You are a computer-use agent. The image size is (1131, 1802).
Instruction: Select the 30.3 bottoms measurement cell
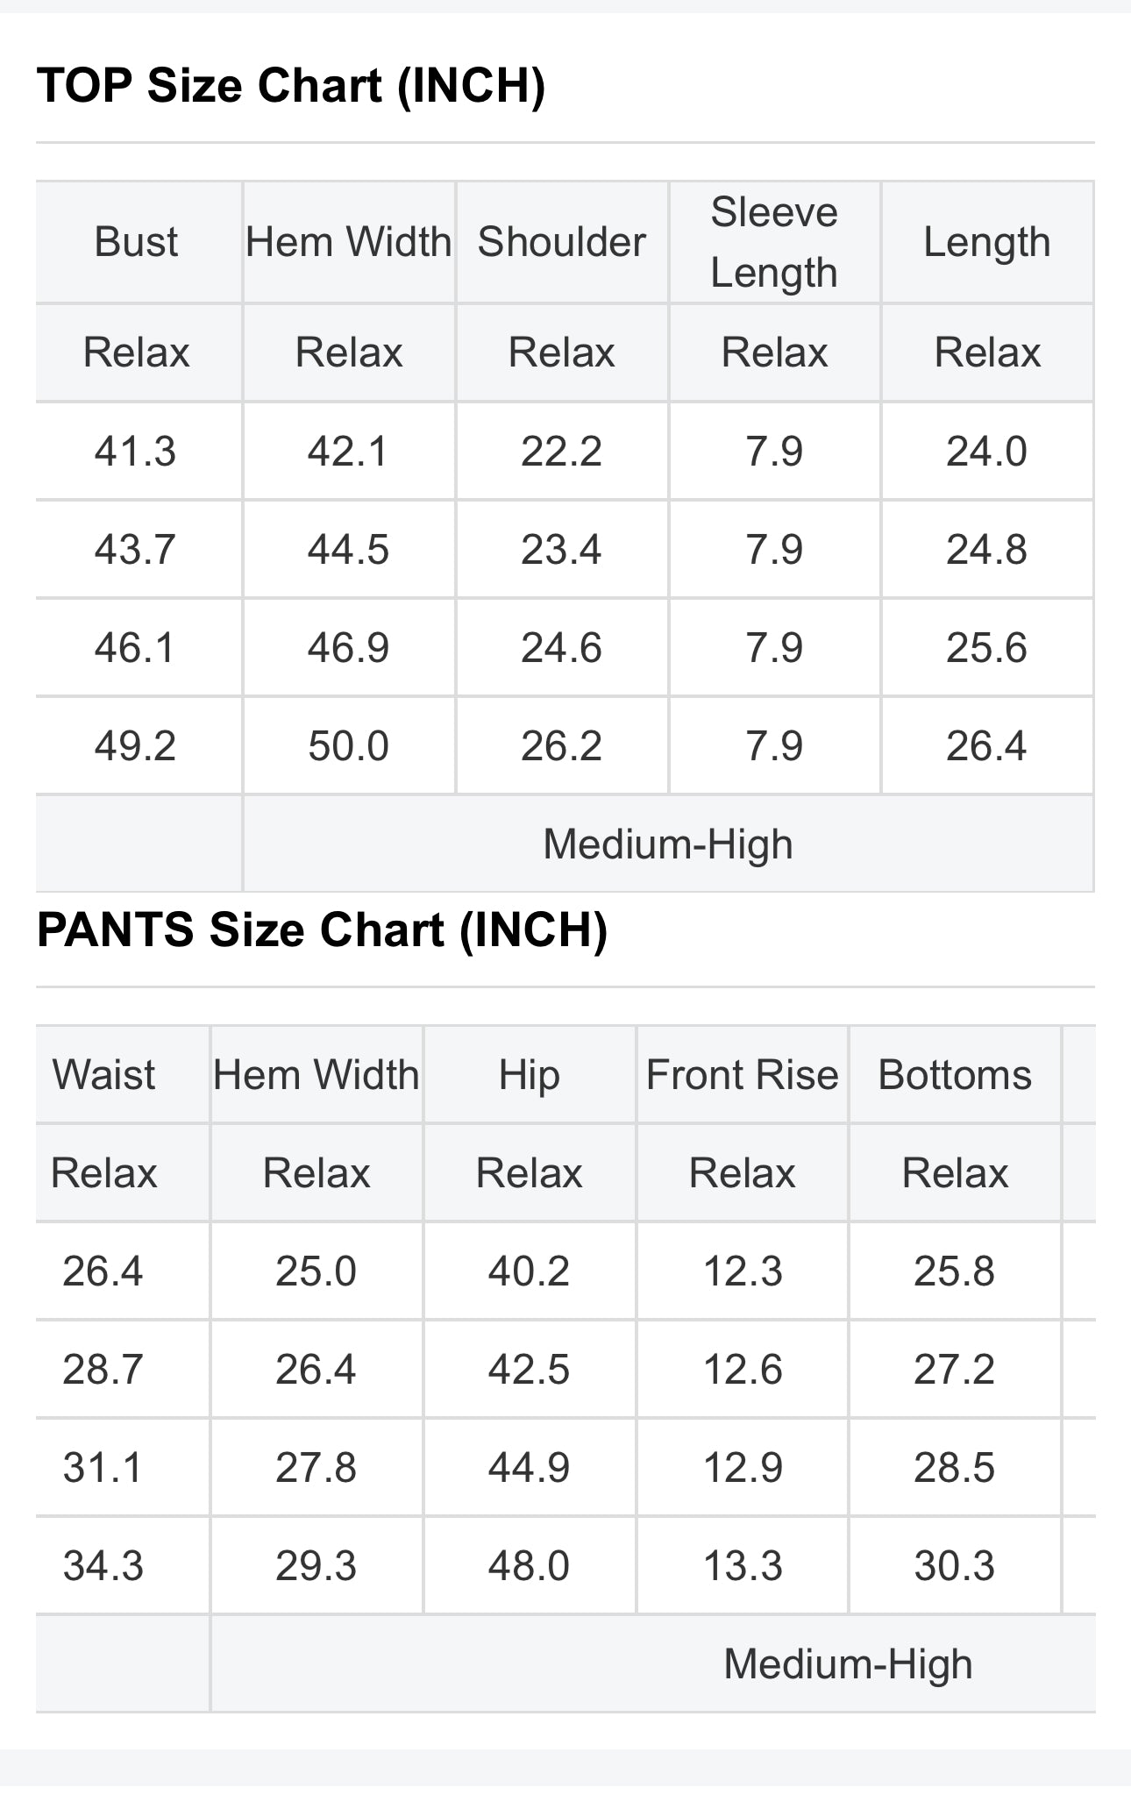coord(955,1566)
